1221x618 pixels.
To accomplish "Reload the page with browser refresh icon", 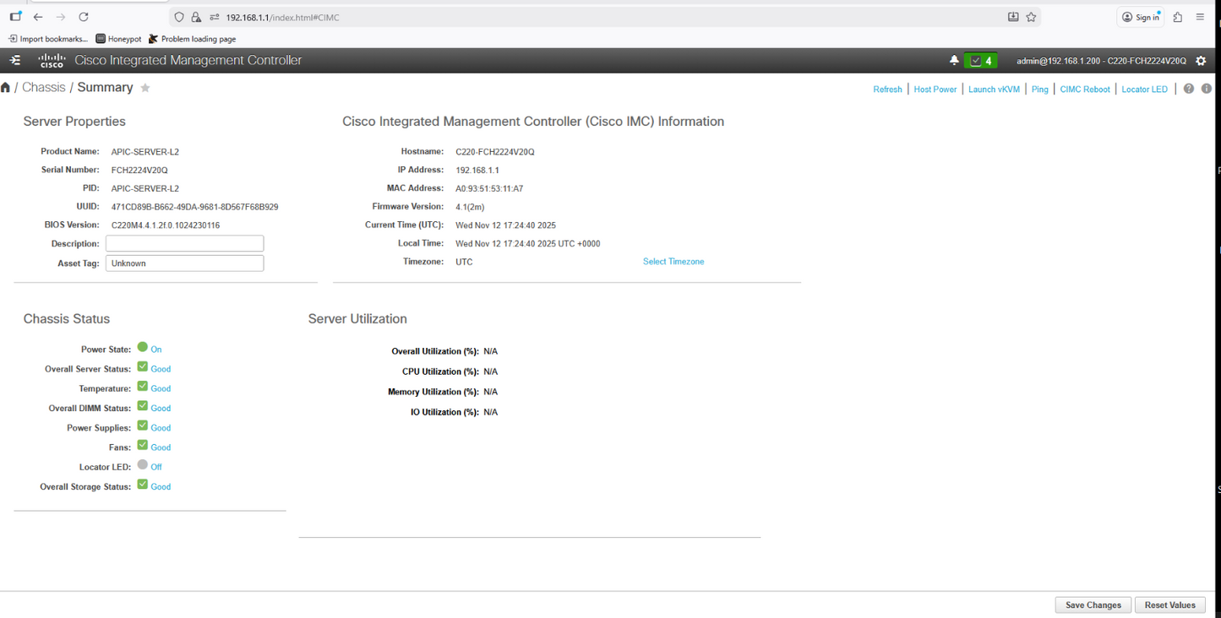I will (x=84, y=17).
